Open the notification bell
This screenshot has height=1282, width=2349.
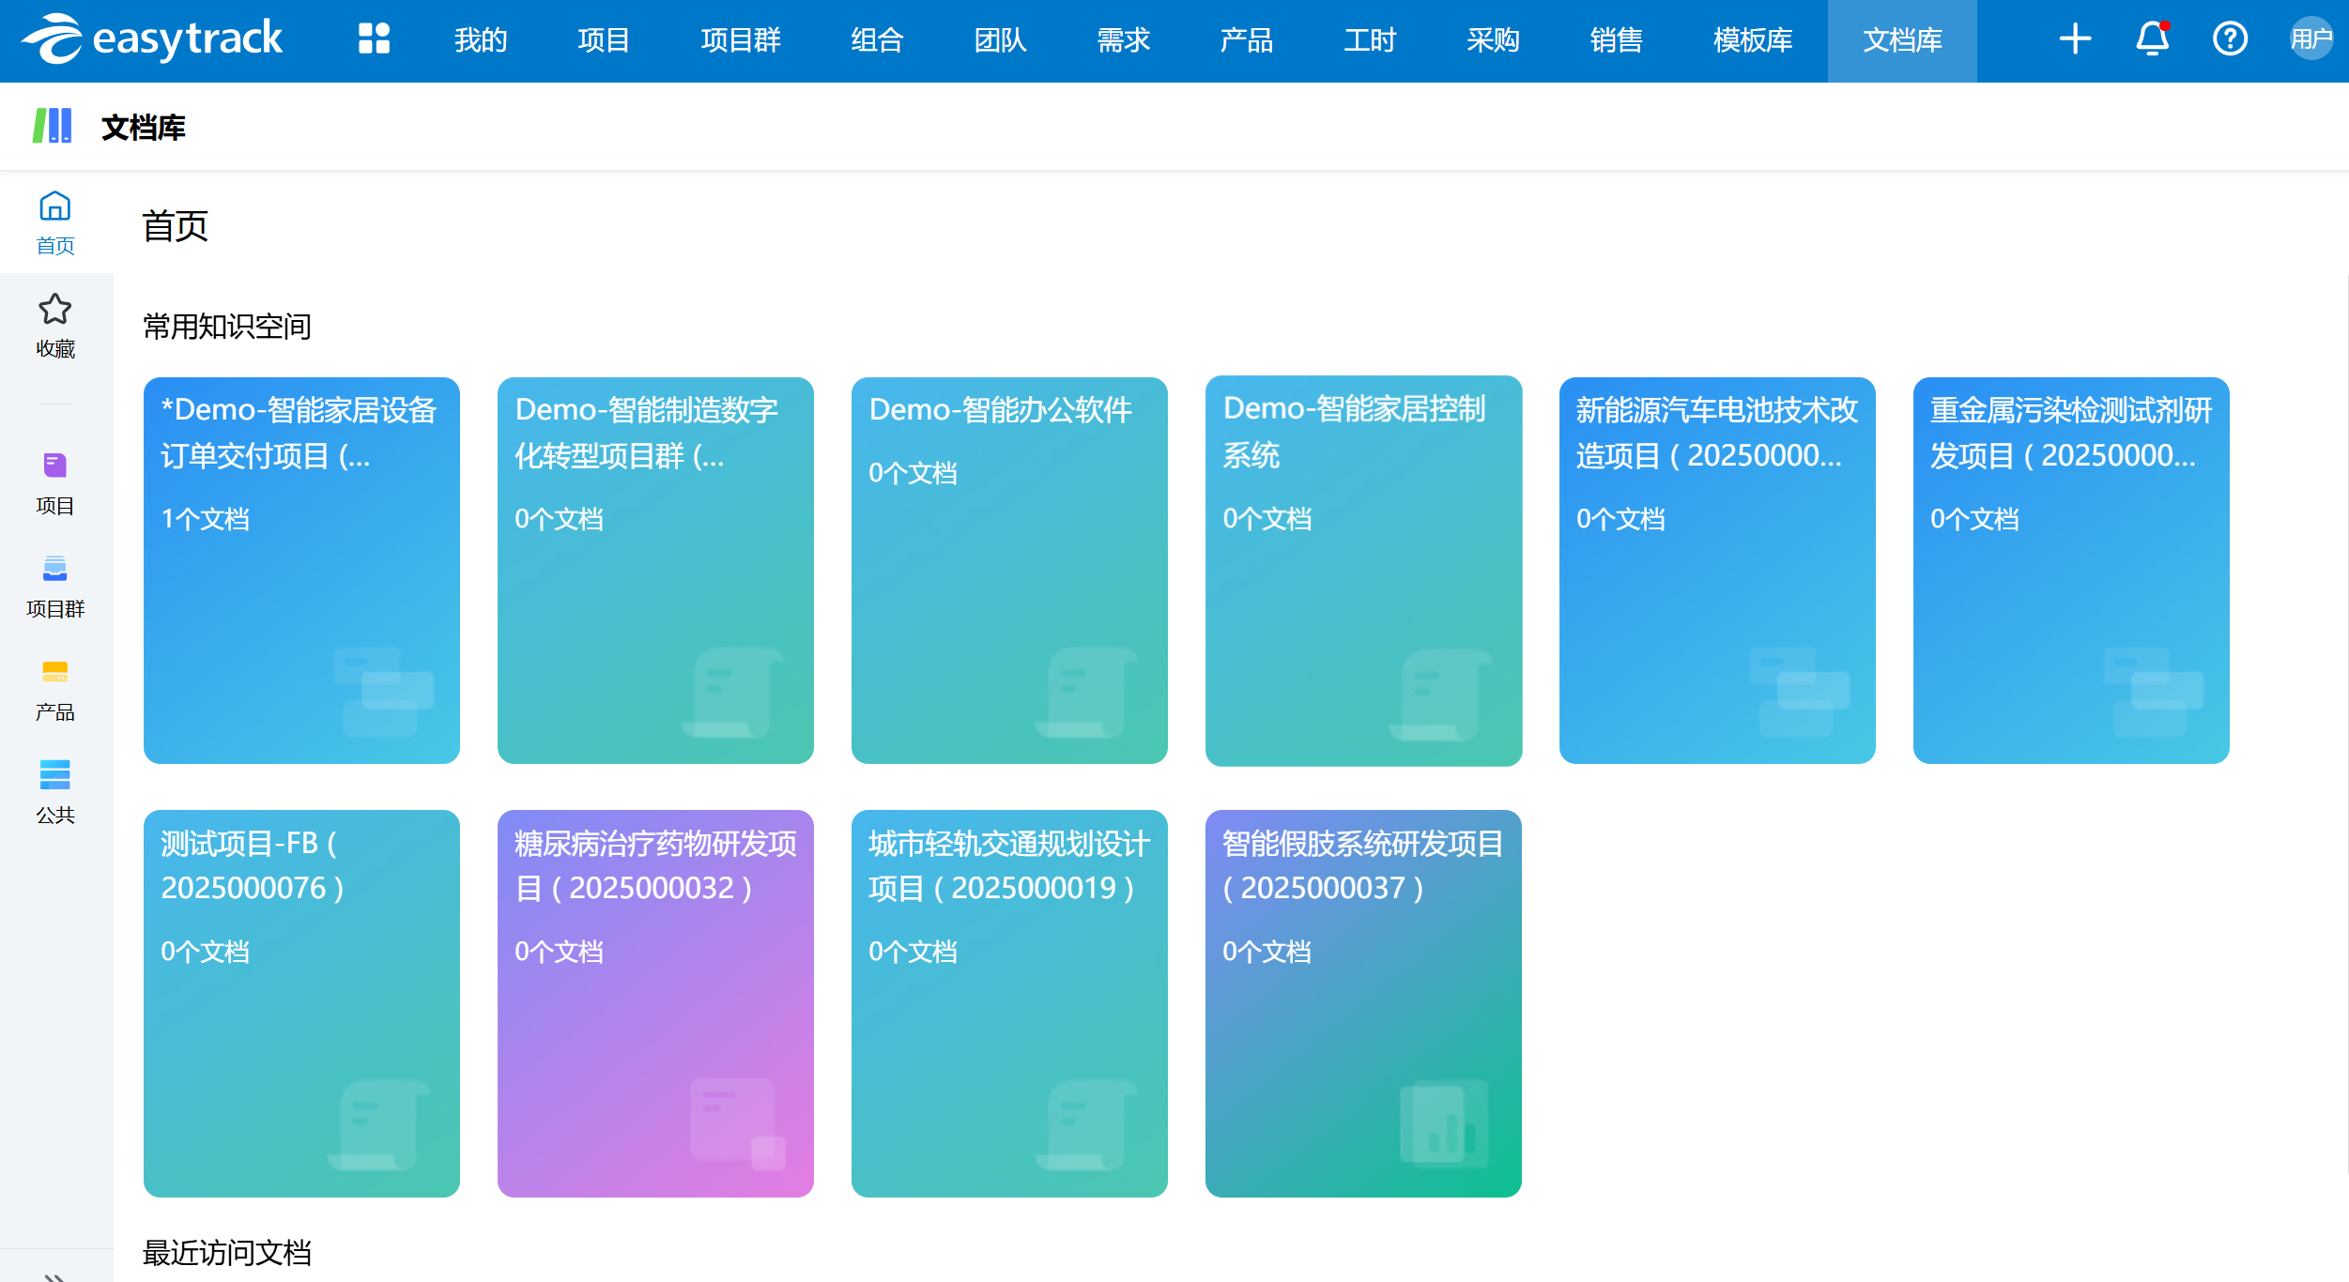pyautogui.click(x=2152, y=39)
